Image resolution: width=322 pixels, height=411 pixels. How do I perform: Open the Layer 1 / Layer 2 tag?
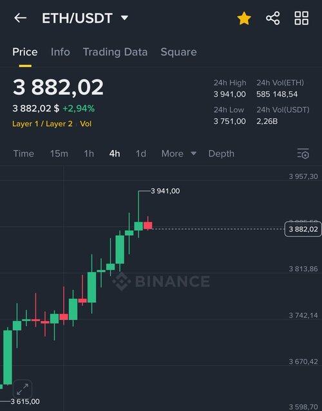[x=43, y=124]
